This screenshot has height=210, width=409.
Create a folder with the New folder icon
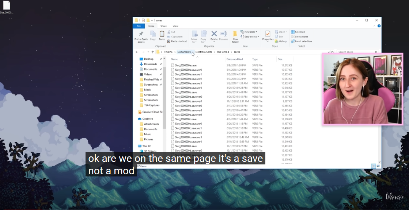coord(235,34)
